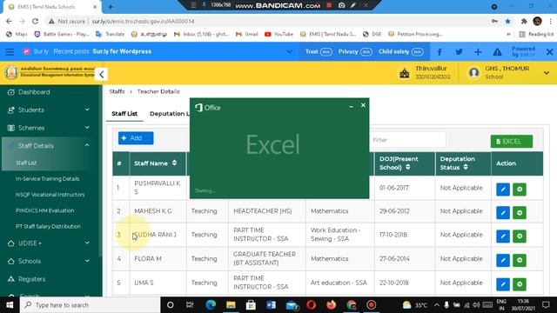Click the Filter input field

(407, 140)
